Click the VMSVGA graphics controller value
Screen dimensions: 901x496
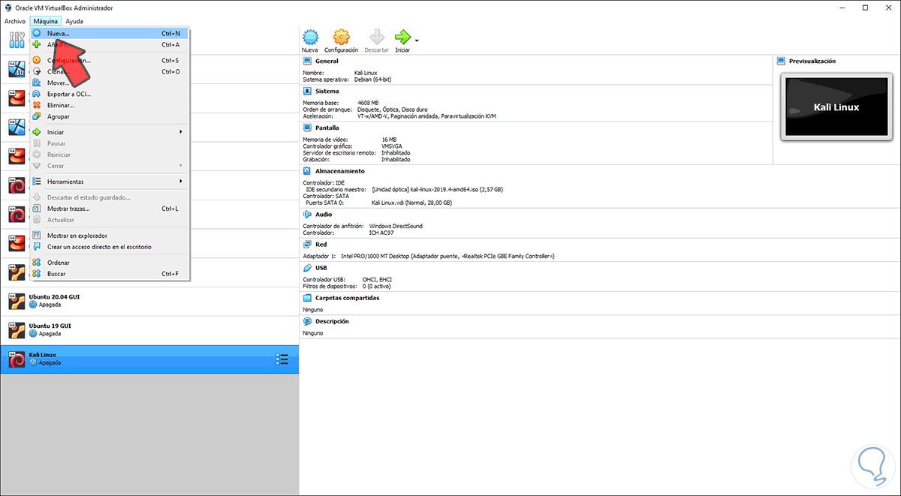click(393, 146)
